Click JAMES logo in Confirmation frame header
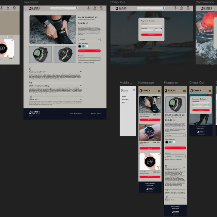 tap(207, 8)
